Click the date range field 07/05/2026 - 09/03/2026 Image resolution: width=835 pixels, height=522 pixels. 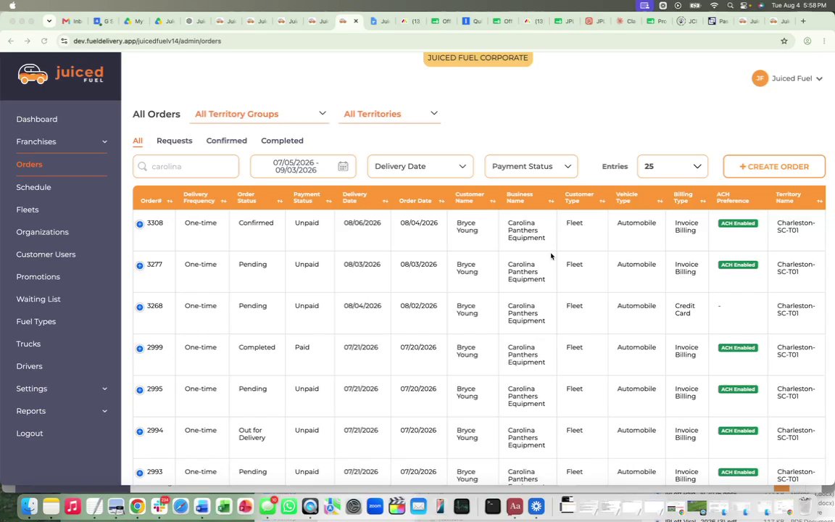click(303, 167)
